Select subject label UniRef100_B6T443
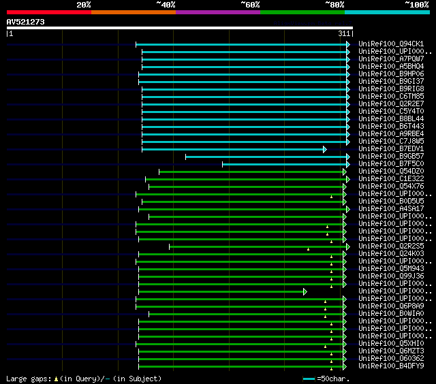The height and width of the screenshot is (384, 436). coord(391,127)
